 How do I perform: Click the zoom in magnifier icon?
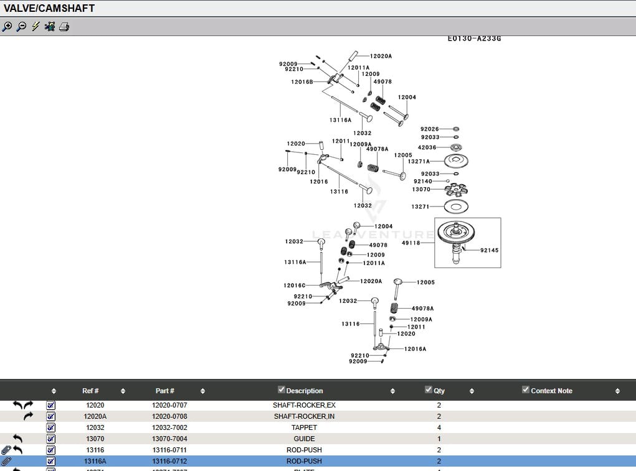click(x=7, y=27)
